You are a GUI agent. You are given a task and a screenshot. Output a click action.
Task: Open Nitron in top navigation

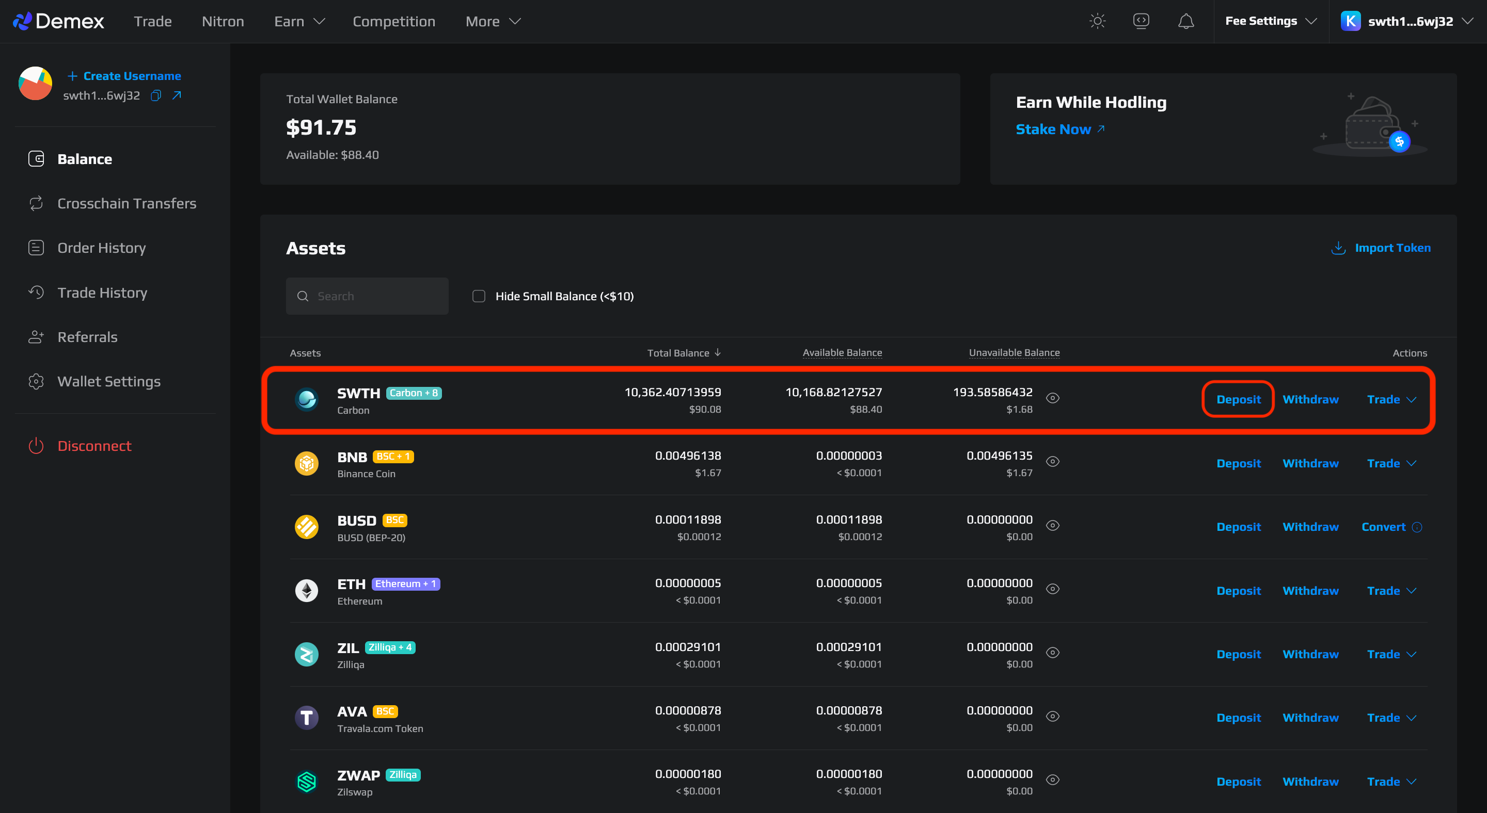[x=223, y=21]
